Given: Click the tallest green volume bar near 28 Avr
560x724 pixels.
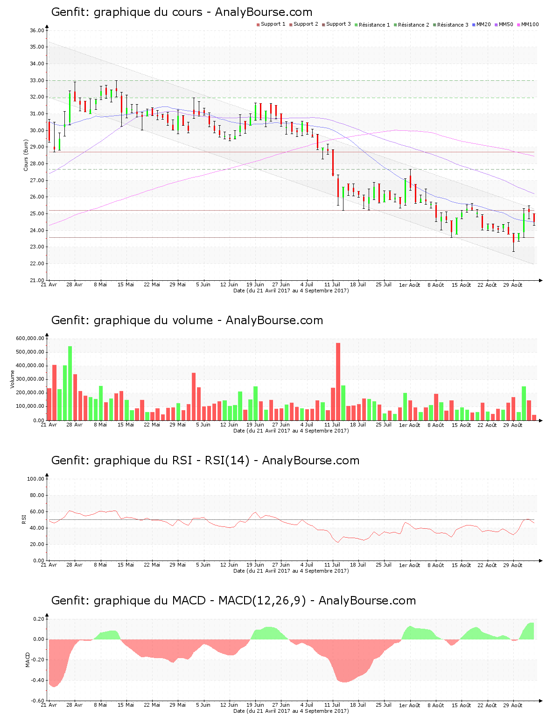Looking at the screenshot, I should (70, 383).
